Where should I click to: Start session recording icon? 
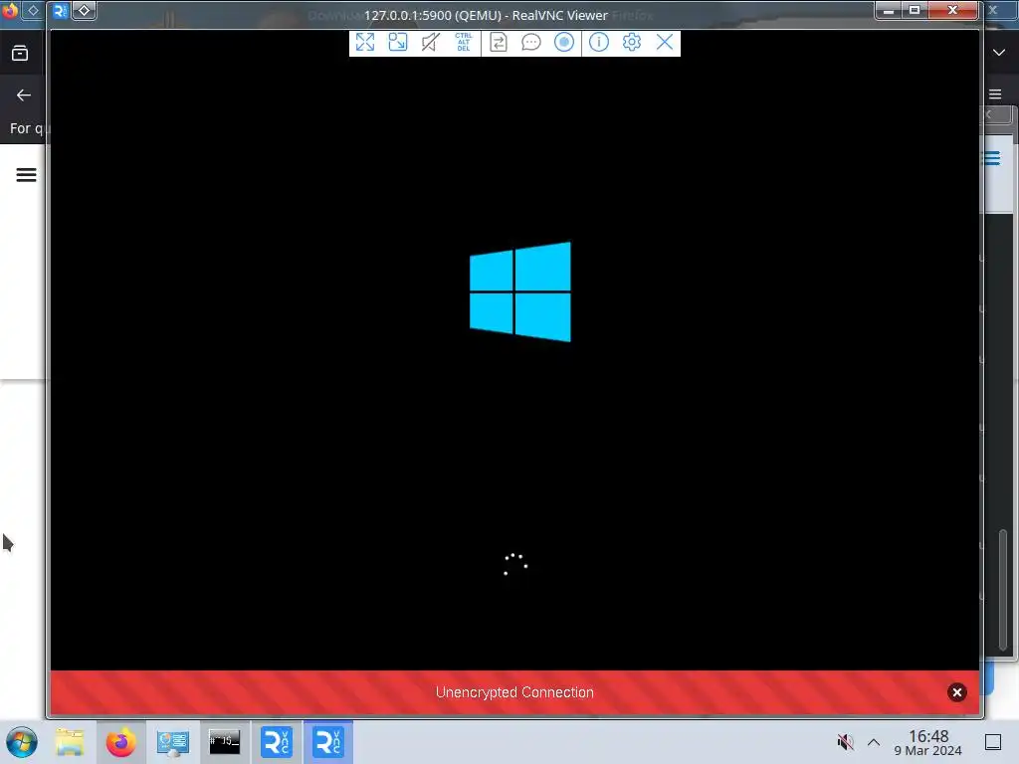pyautogui.click(x=564, y=43)
